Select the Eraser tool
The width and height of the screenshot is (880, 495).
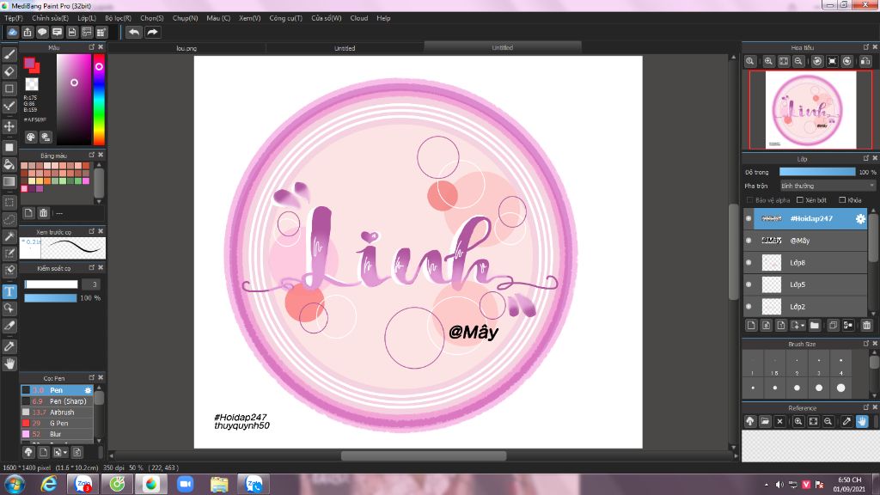pyautogui.click(x=9, y=71)
